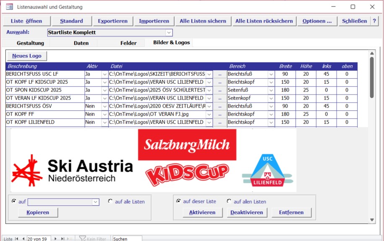
Task: Open help with the ? button
Action: point(374,21)
